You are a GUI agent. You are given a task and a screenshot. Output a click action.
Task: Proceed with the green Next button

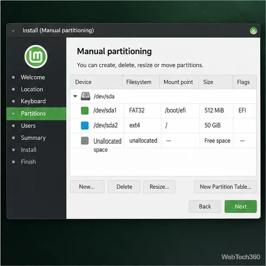[240, 206]
